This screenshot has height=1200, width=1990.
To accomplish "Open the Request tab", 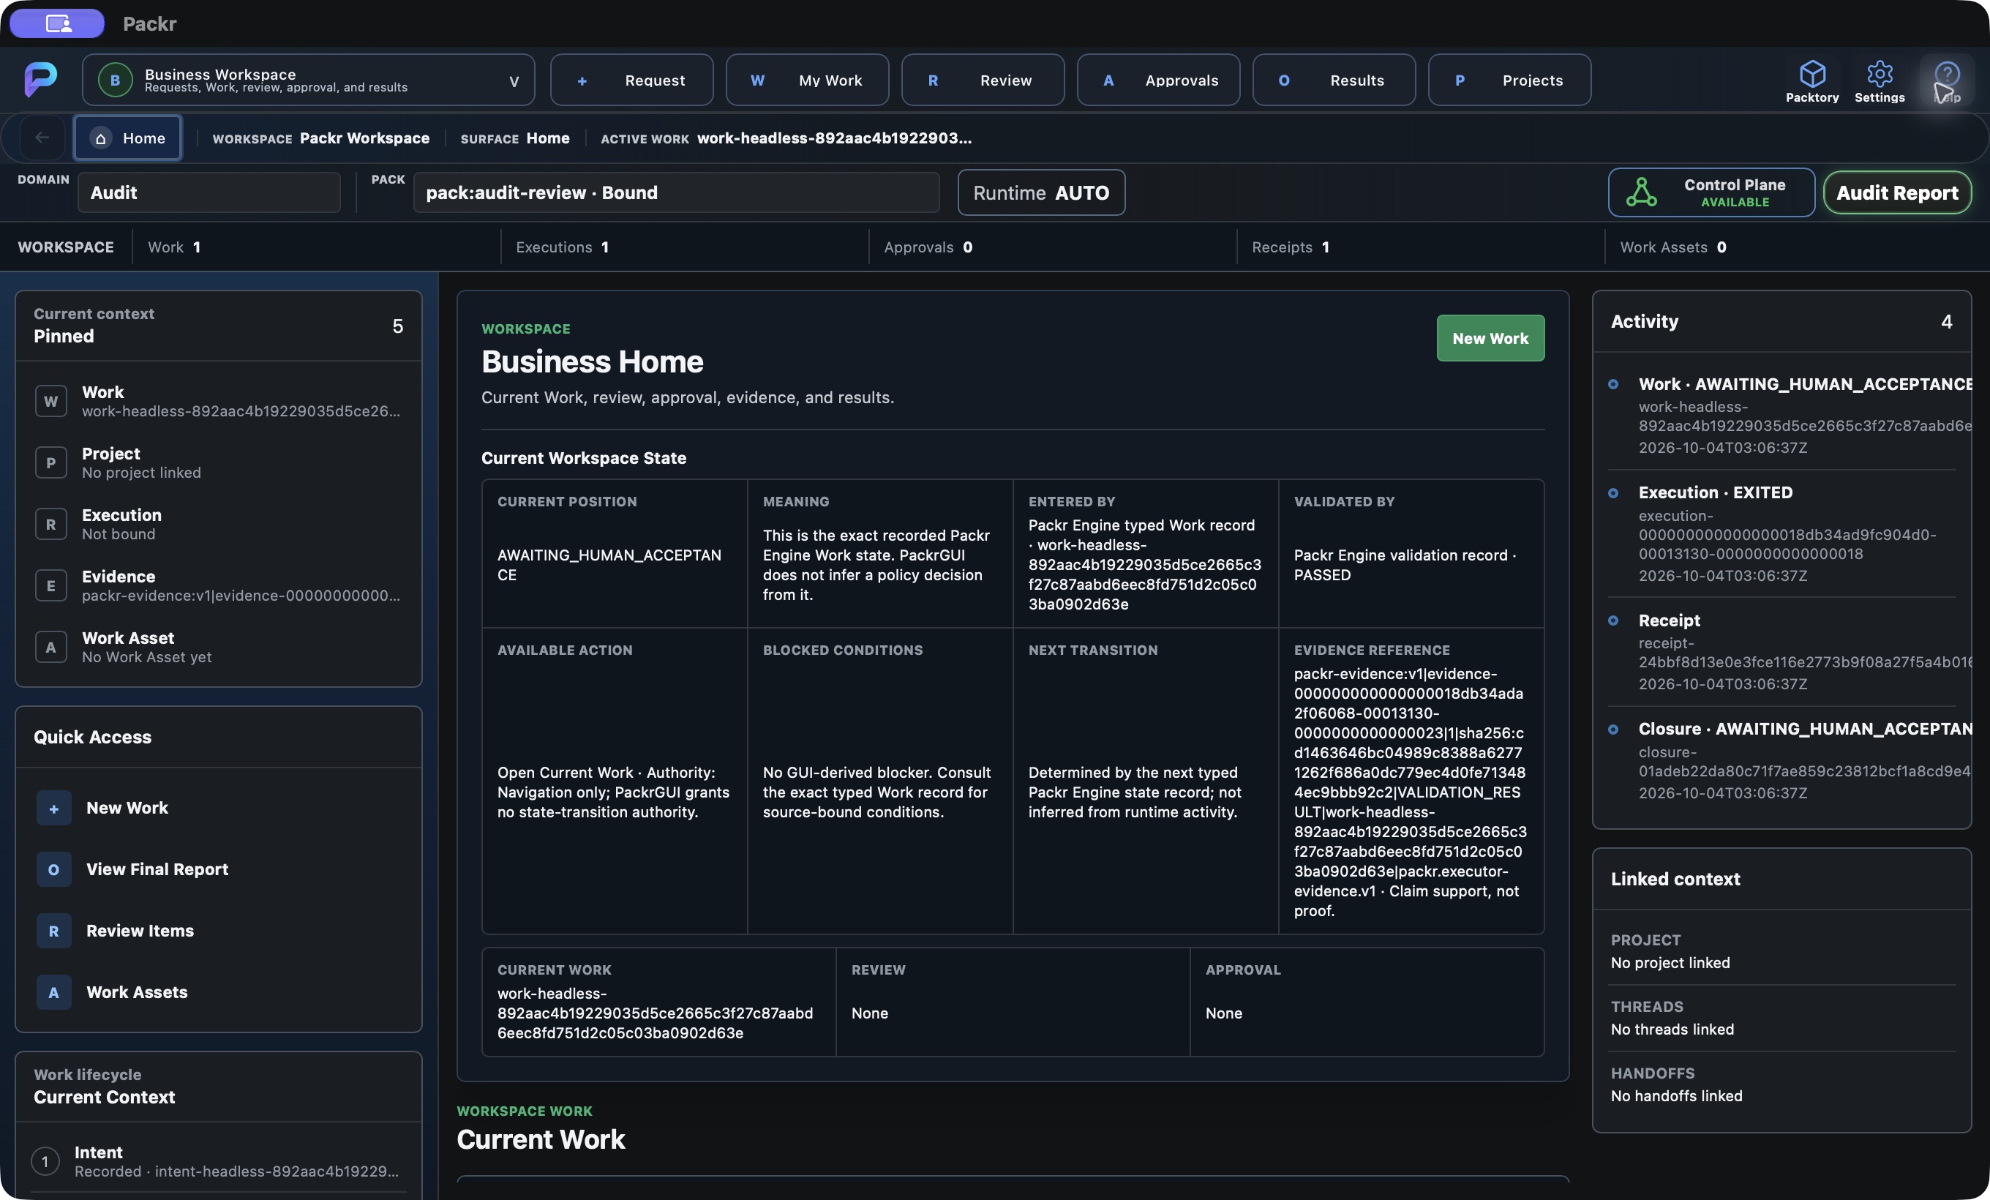I will click(x=631, y=80).
